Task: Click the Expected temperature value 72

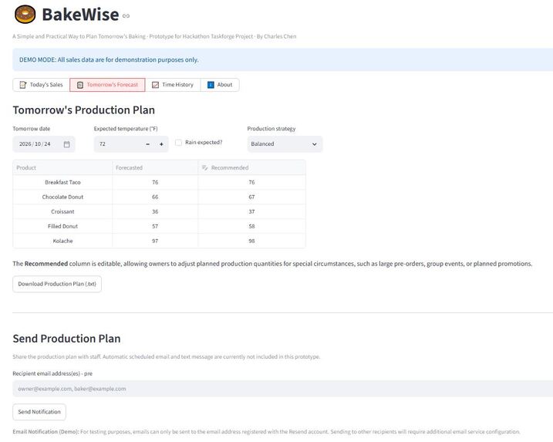Action: (103, 144)
